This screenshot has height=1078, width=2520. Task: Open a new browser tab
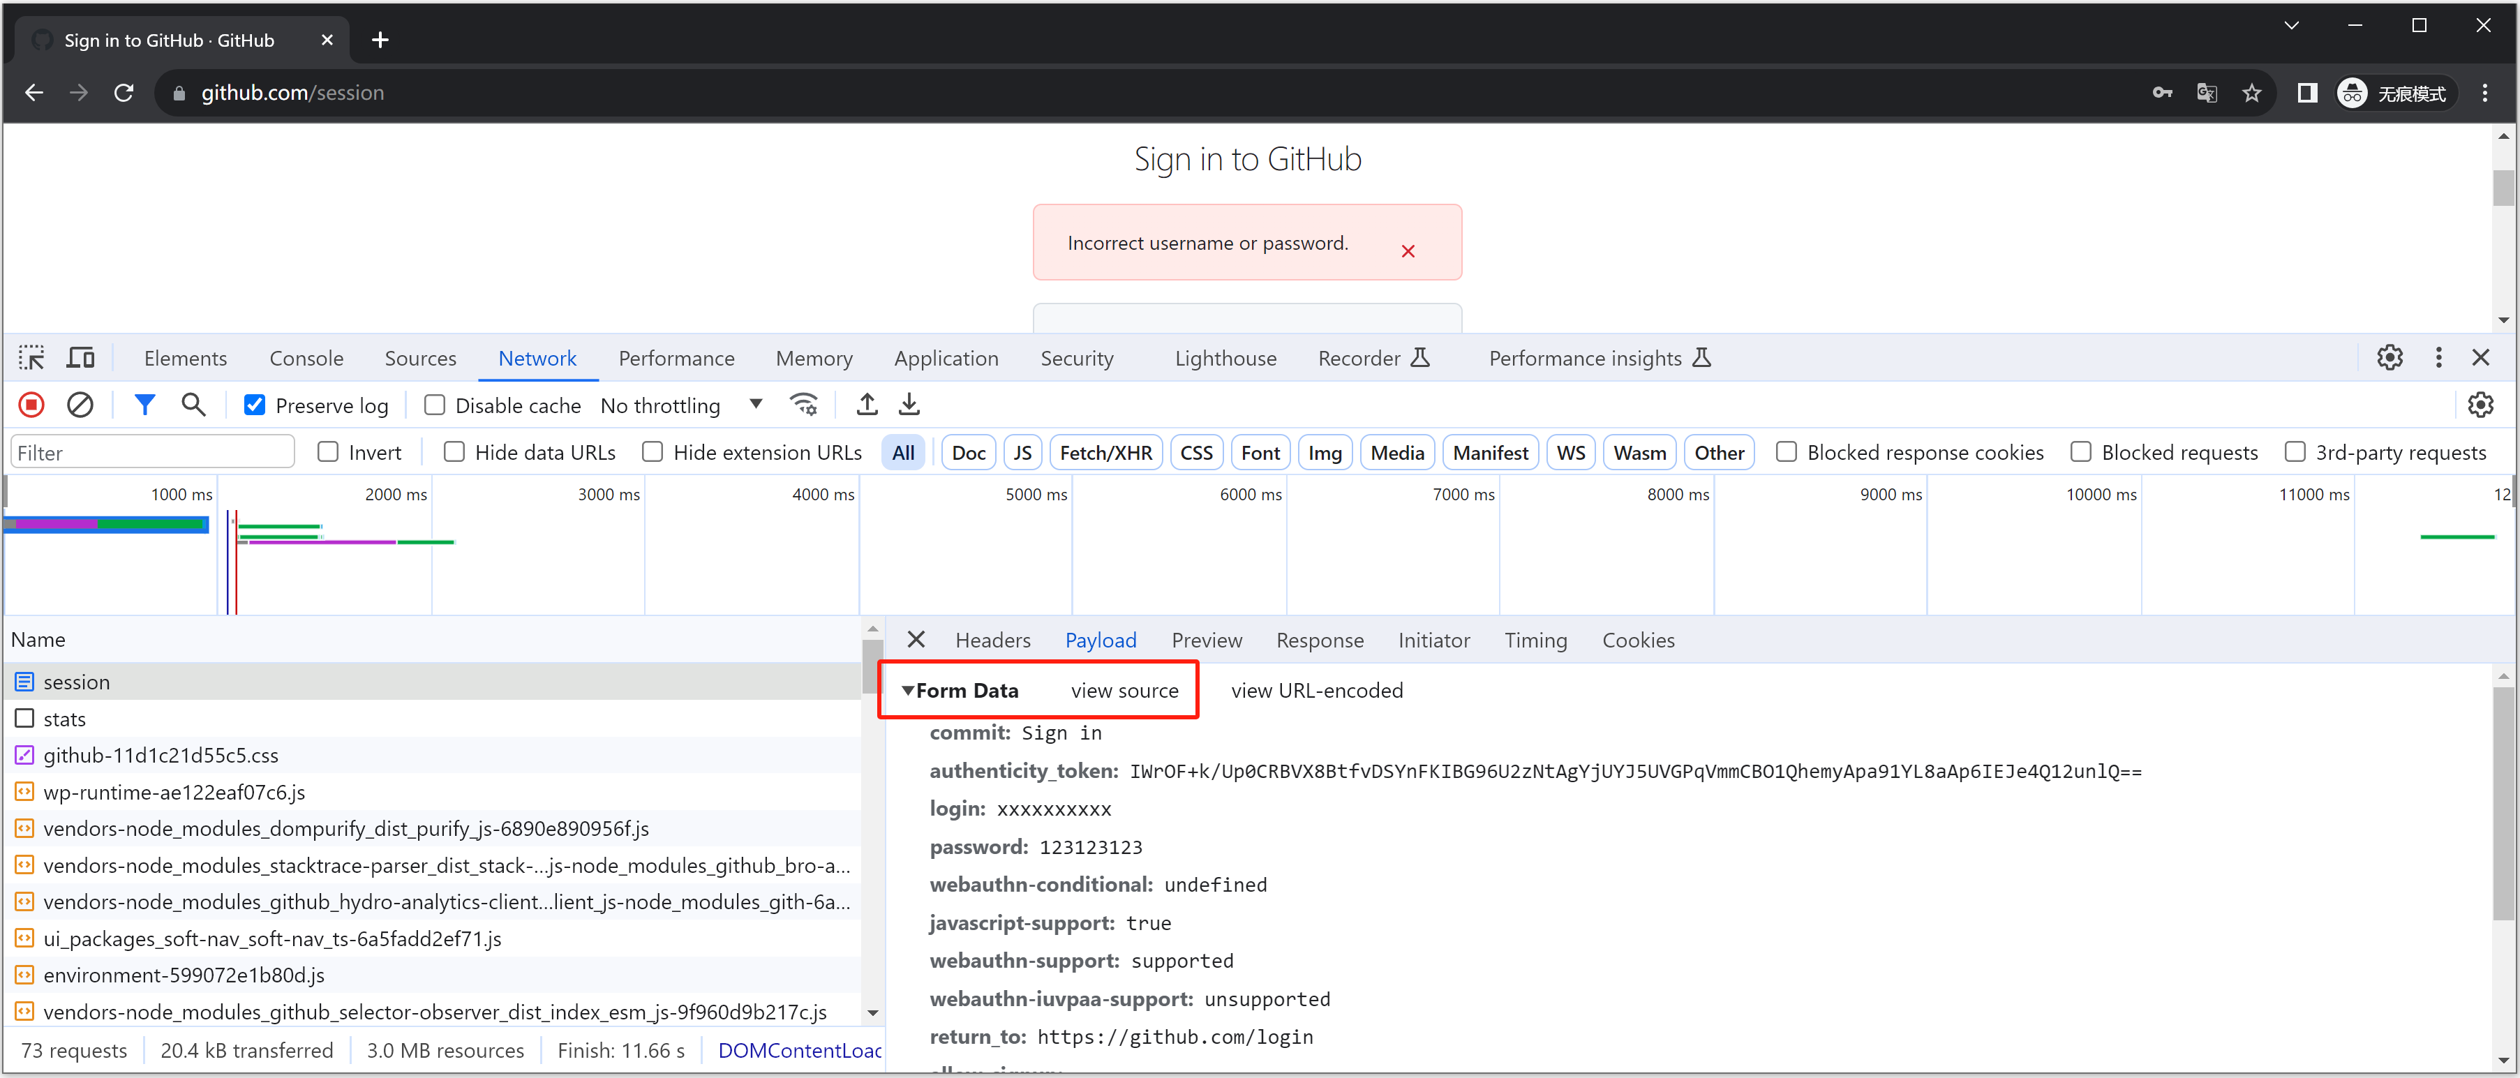coord(380,40)
